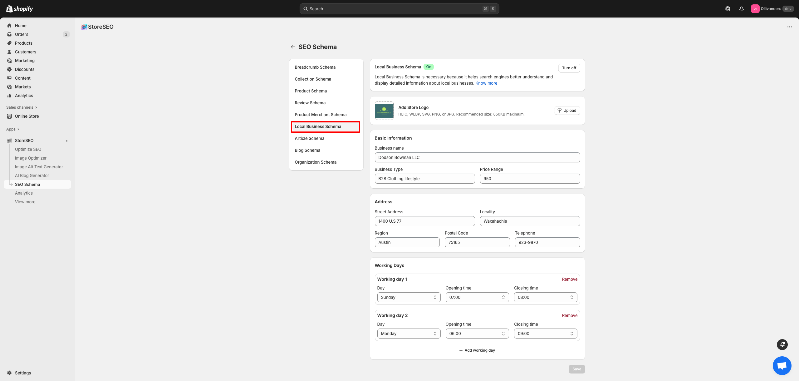Open the Home icon in the sidebar
Viewport: 799px width, 381px height.
[10, 26]
